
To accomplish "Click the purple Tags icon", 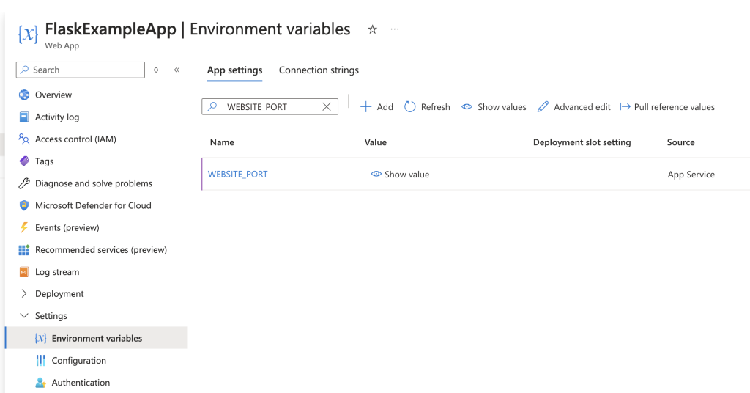I will pyautogui.click(x=24, y=161).
